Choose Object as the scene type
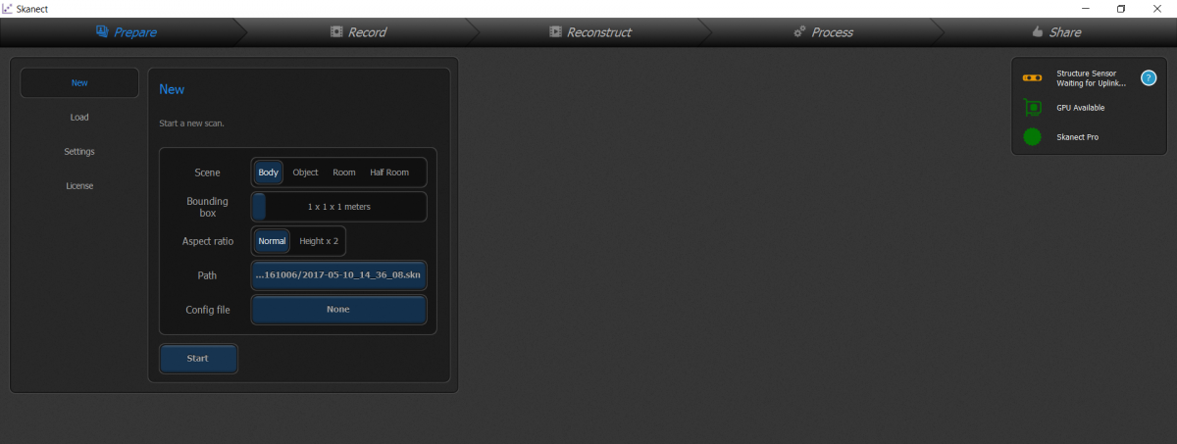The height and width of the screenshot is (444, 1177). coord(305,173)
